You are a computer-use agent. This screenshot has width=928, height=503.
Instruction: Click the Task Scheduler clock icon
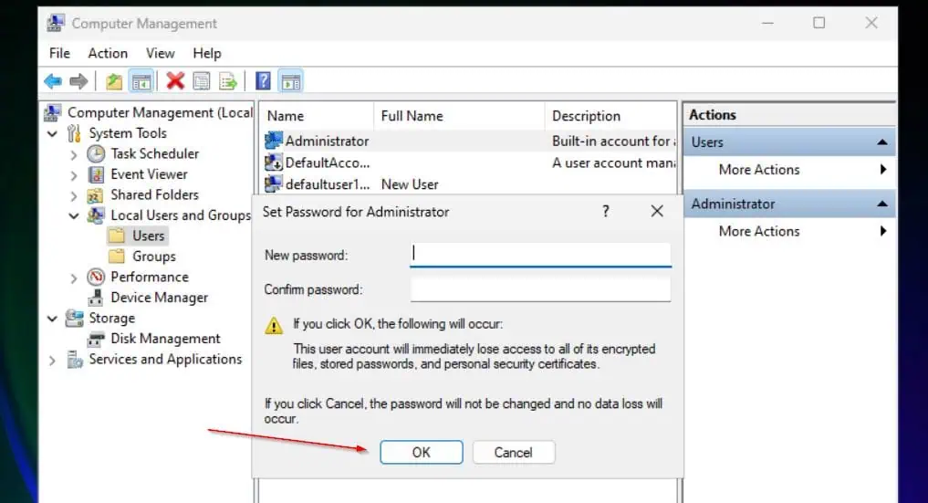96,154
